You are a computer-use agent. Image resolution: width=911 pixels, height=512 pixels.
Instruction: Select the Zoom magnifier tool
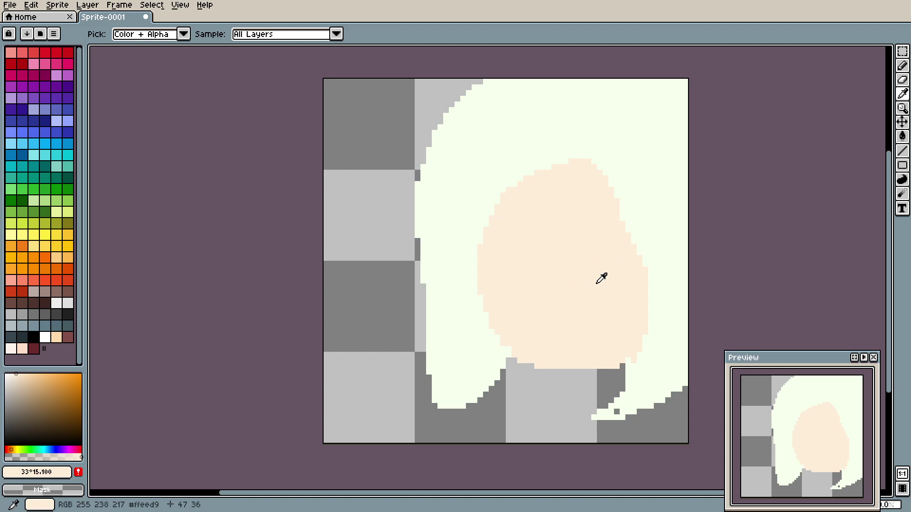point(902,108)
